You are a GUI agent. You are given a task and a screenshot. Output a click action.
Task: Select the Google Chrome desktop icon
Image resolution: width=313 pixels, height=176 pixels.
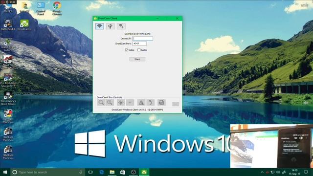coord(57,8)
